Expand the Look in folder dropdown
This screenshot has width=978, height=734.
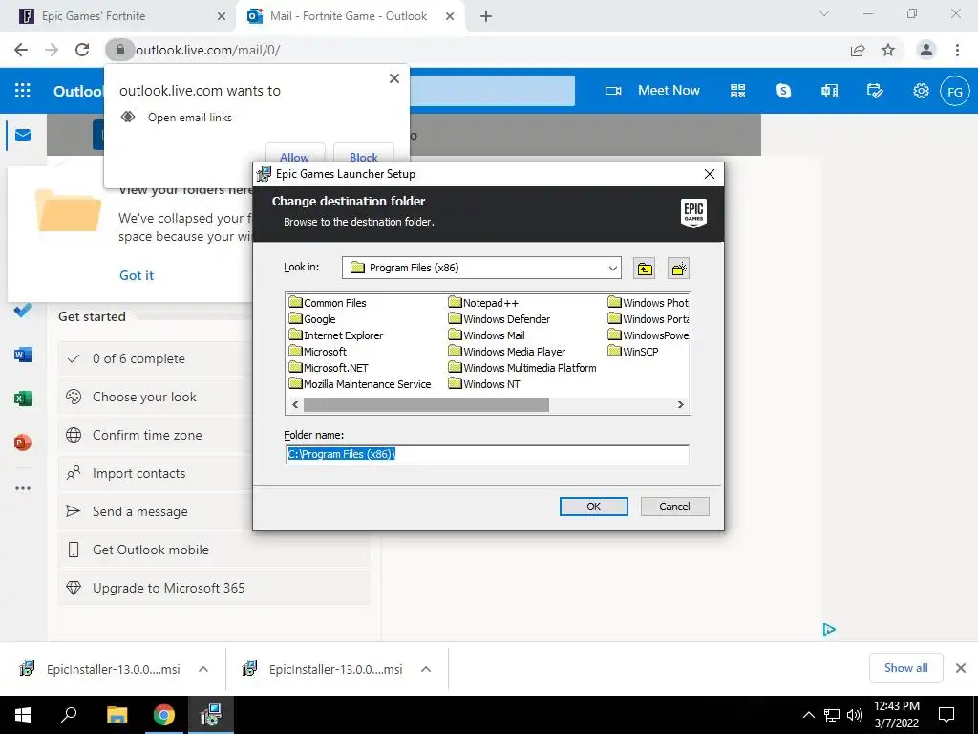612,269
